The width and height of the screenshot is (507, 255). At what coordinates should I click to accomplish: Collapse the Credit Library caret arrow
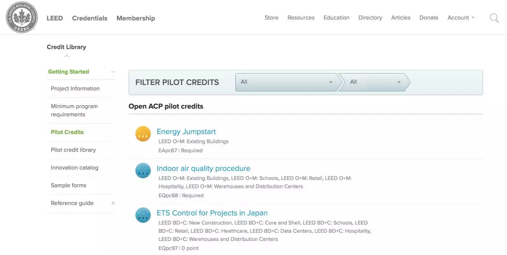coord(67,56)
